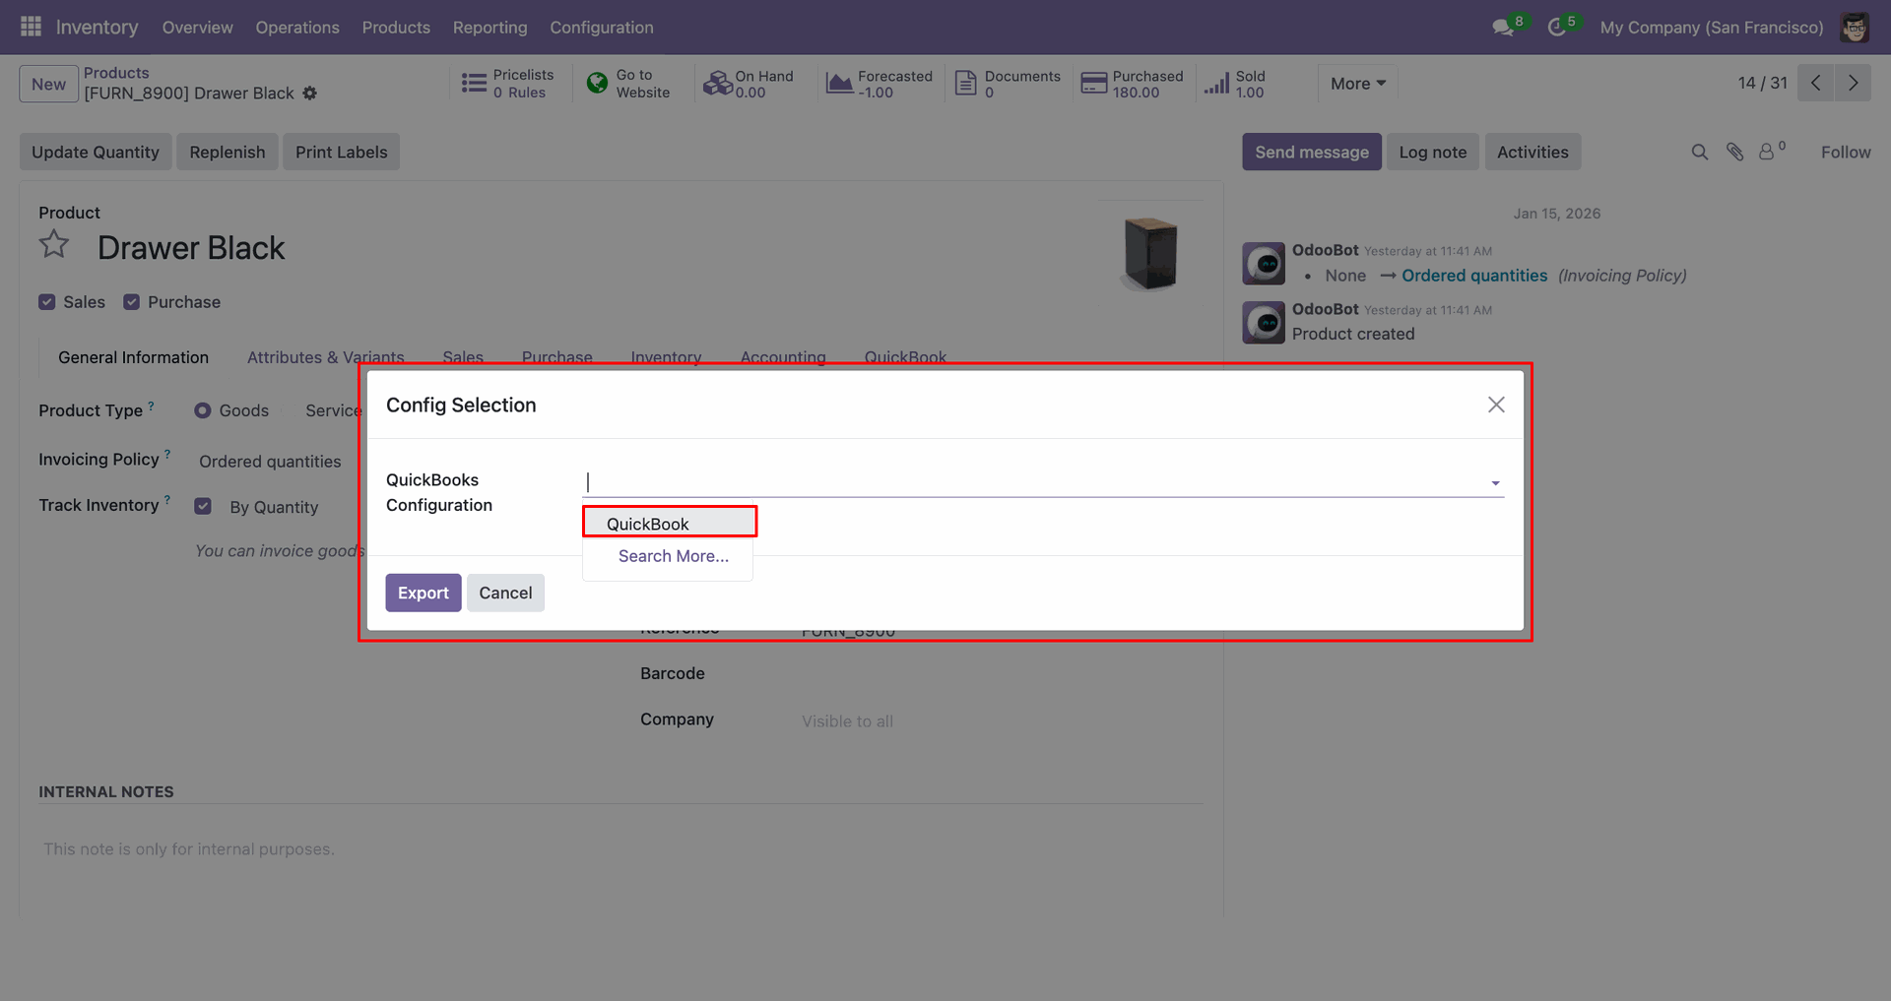Click the Inventory app title

[97, 28]
